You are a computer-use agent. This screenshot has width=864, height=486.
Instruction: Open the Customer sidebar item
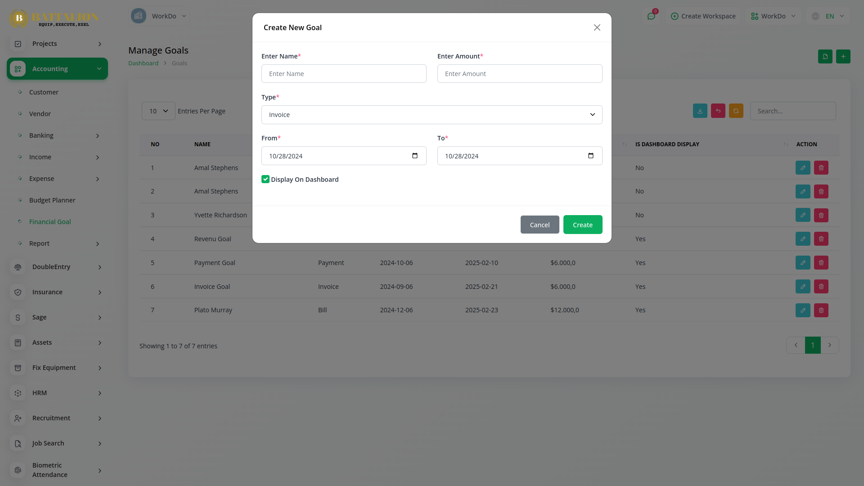click(44, 92)
